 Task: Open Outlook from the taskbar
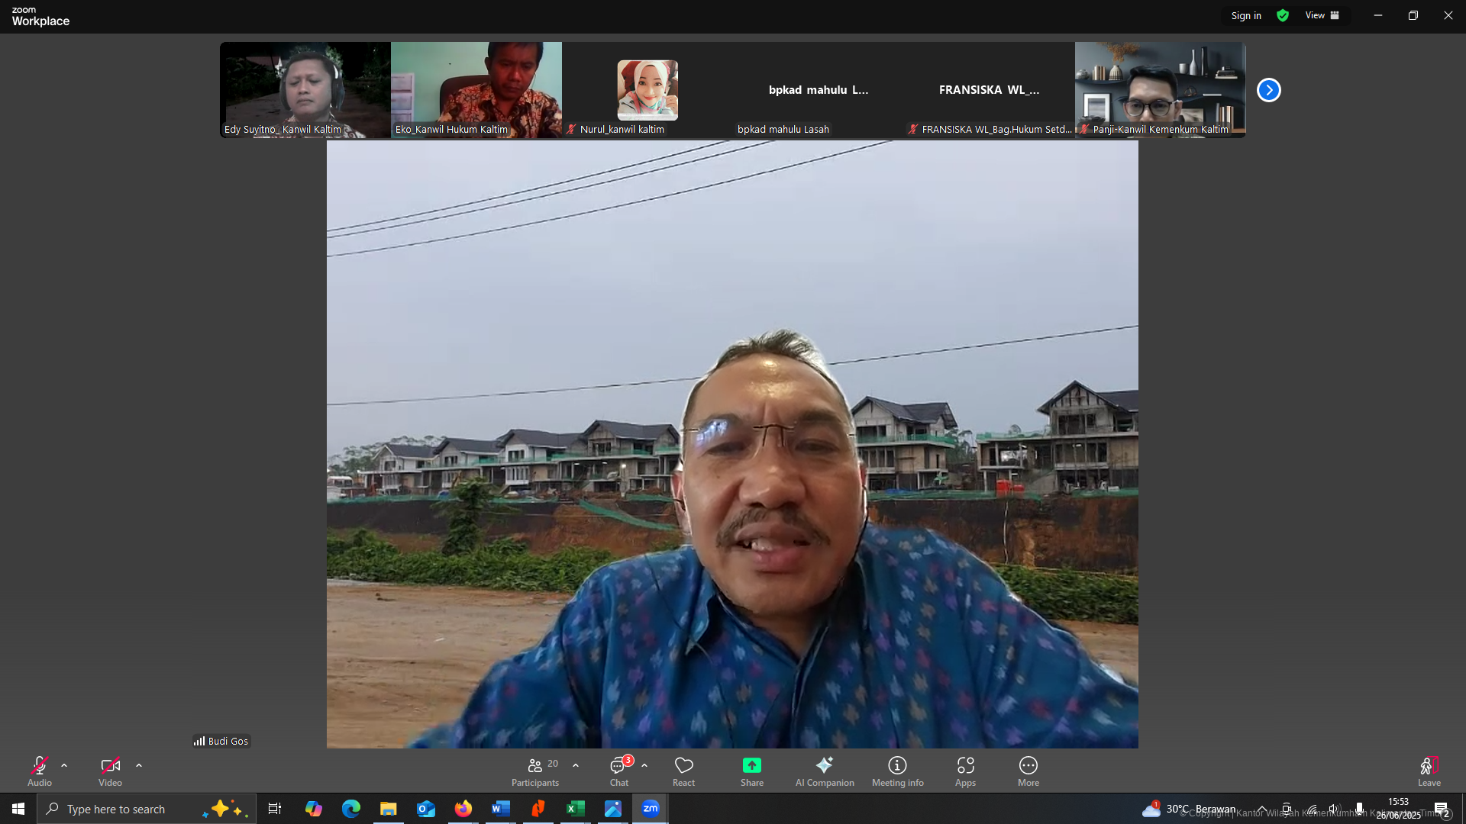(x=426, y=809)
